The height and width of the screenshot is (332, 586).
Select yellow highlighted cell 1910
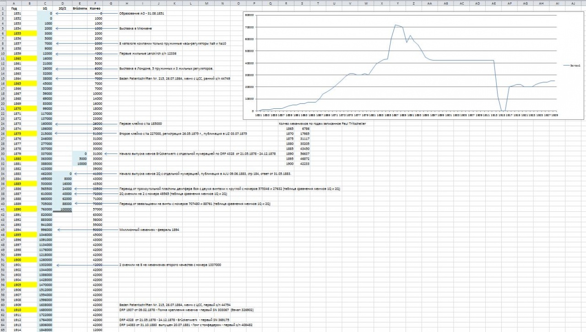pyautogui.click(x=14, y=310)
